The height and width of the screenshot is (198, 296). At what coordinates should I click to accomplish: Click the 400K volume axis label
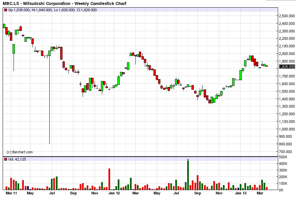[x=283, y=164]
